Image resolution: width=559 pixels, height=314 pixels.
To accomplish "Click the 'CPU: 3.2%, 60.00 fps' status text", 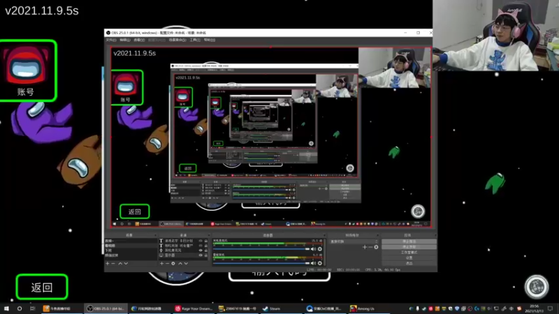I will point(383,270).
